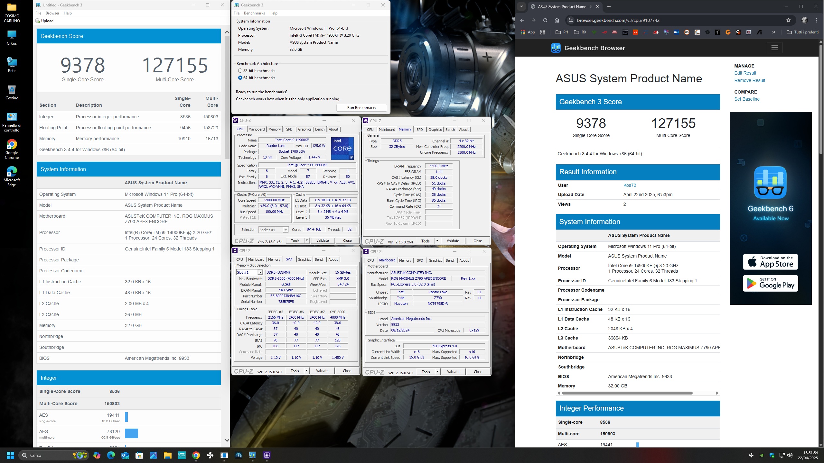Open a new Chrome tab

click(x=609, y=6)
